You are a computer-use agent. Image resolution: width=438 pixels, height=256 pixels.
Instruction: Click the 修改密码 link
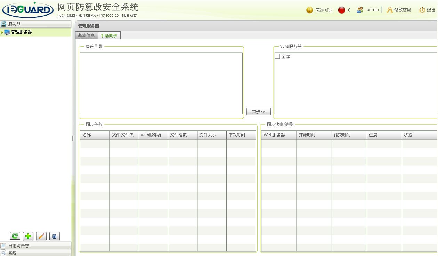[x=403, y=10]
